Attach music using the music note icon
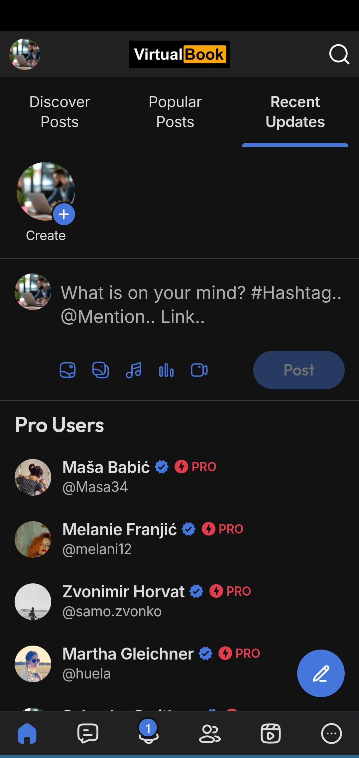This screenshot has width=359, height=758. click(134, 370)
